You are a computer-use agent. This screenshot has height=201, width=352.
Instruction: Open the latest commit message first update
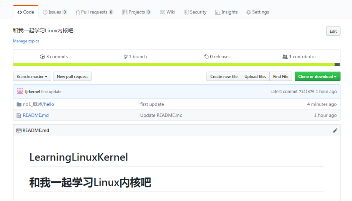(x=51, y=92)
